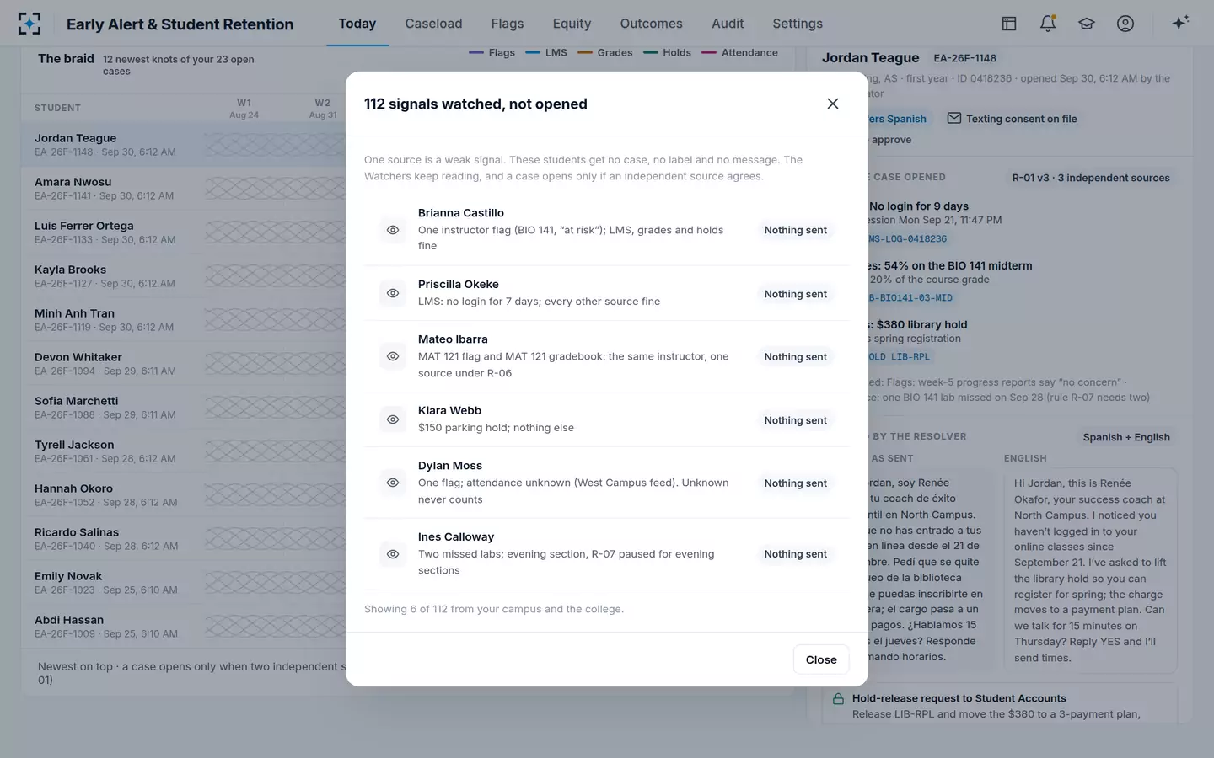Switch to the Today tab

click(x=357, y=24)
